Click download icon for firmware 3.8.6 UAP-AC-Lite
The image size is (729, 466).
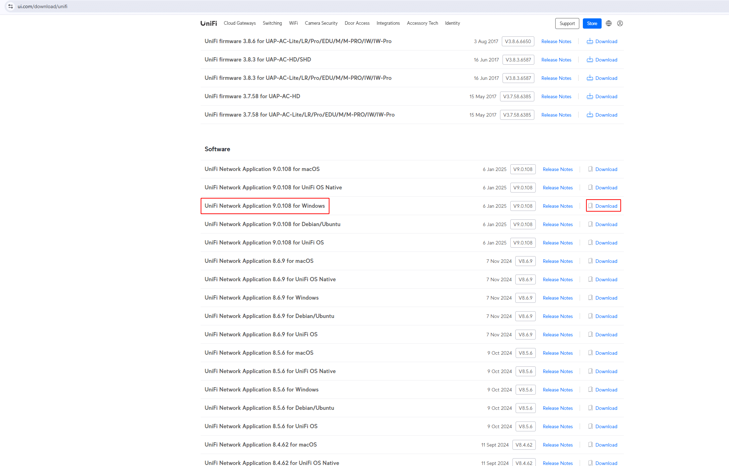[590, 41]
